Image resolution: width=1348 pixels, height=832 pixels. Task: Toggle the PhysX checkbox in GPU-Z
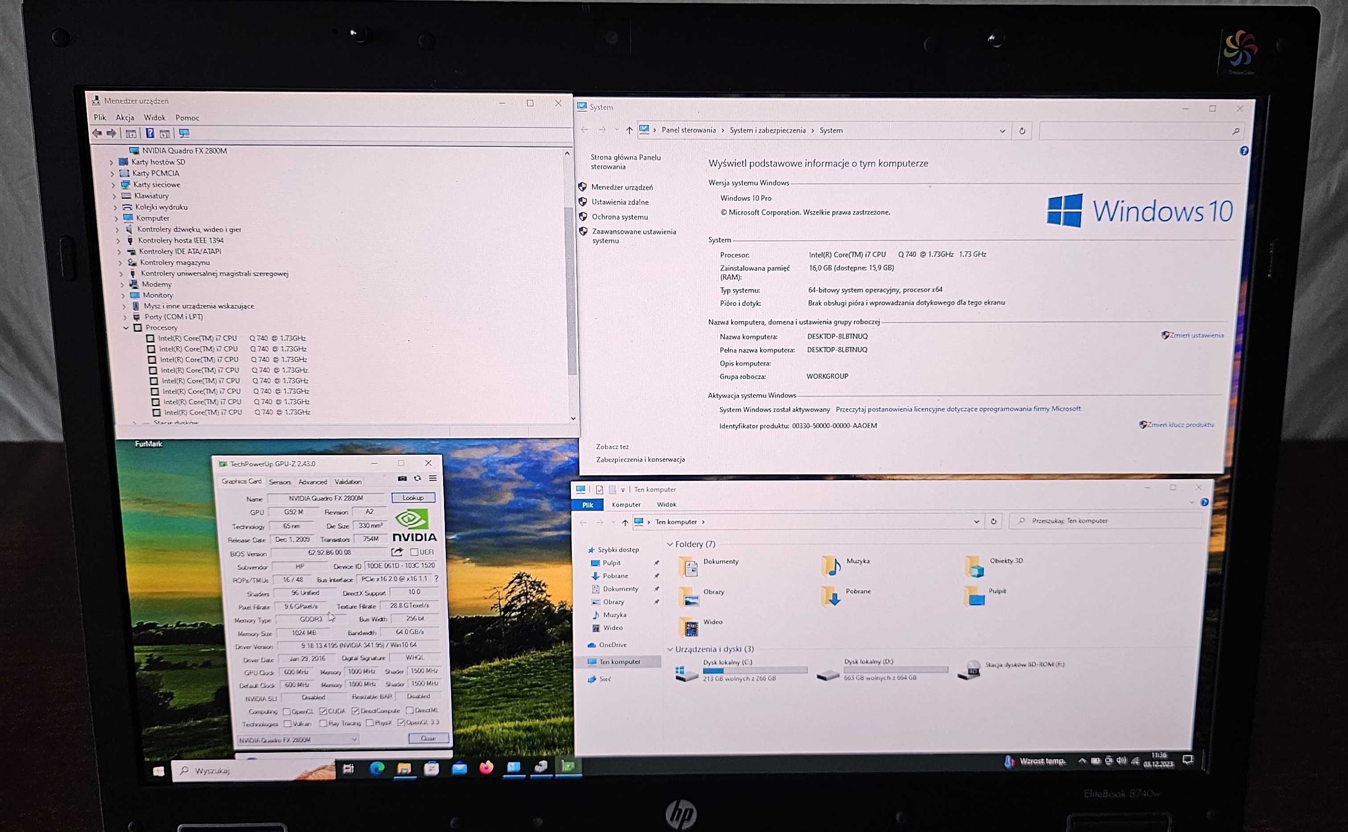click(370, 722)
